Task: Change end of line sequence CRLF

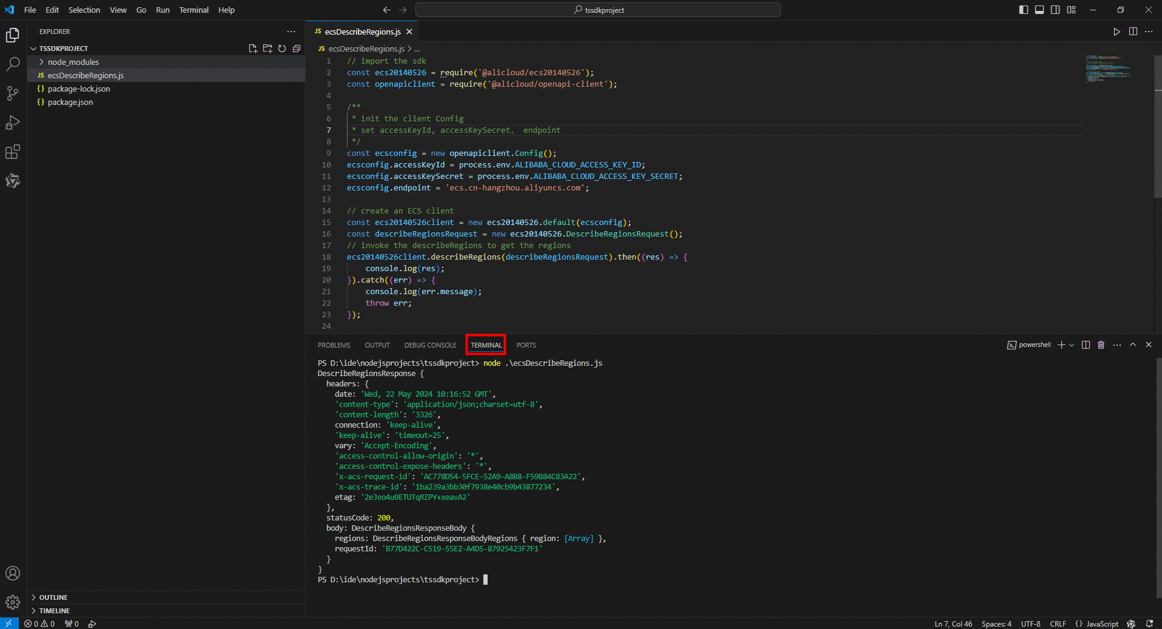Action: point(1058,624)
